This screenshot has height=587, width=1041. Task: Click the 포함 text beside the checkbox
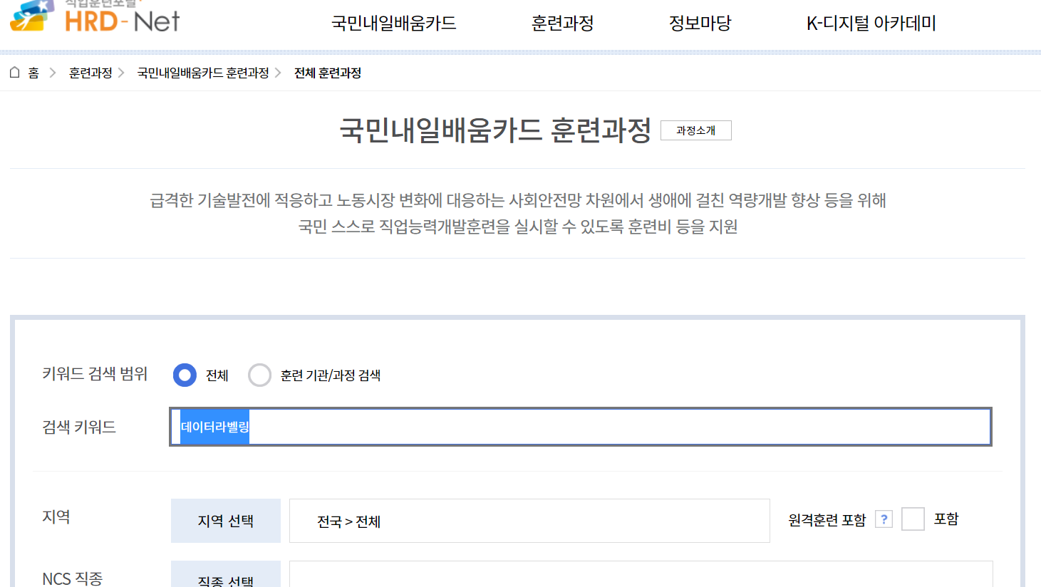coord(946,519)
